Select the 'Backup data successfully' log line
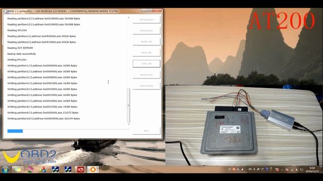Screen dimensions: 323x181 22,54
